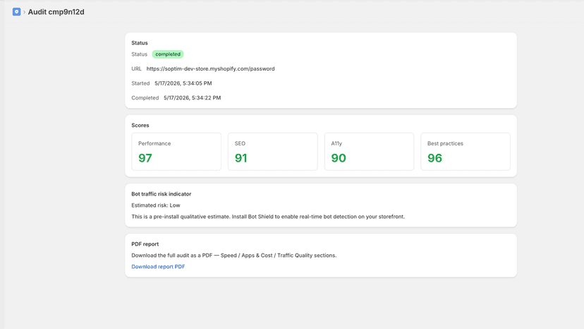Screen dimensions: 584x329
Task: Click the Completed timestamp 5:34:22 PM
Action: point(192,97)
